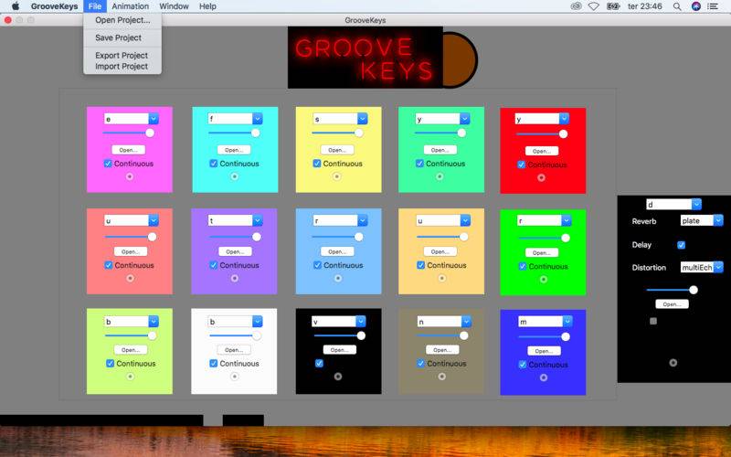Click volume slider in magenta pad
Viewport: 731px width, 457px height.
tap(129, 133)
